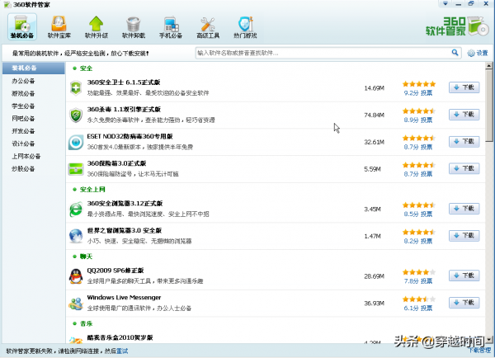Click the 重试 link in status bar
Image resolution: width=495 pixels, height=358 pixels.
pyautogui.click(x=122, y=351)
